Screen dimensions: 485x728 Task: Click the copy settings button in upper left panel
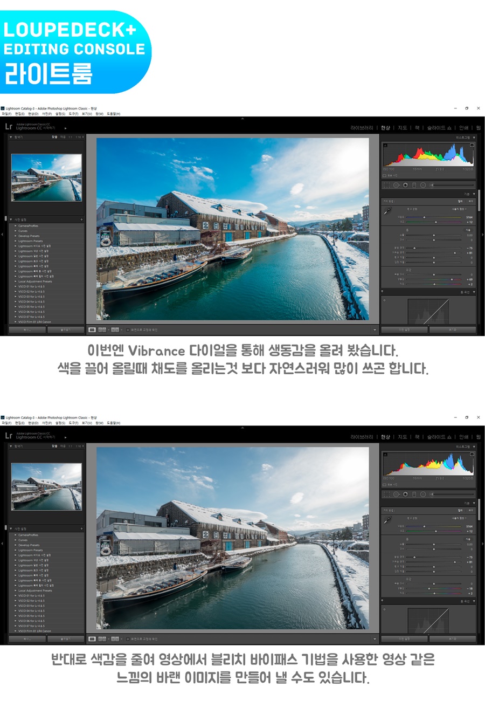tap(27, 329)
